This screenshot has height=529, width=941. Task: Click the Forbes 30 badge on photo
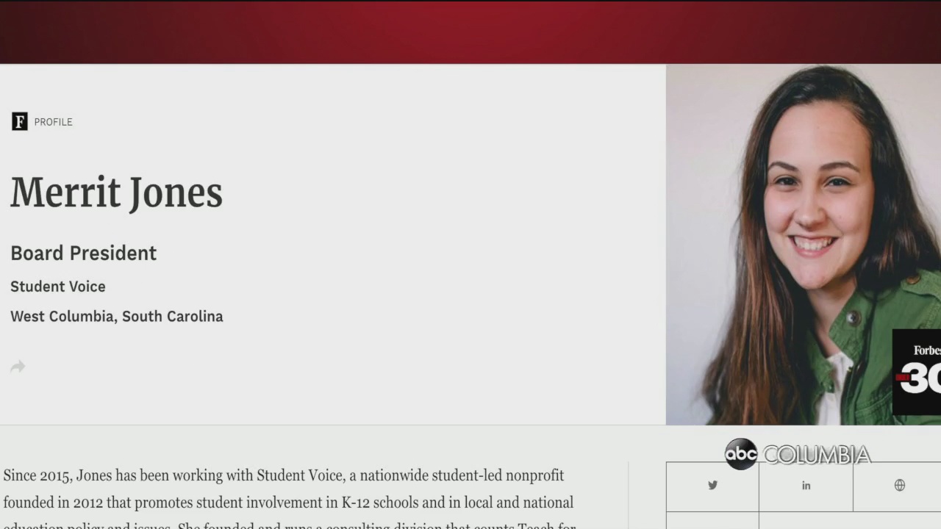click(917, 372)
